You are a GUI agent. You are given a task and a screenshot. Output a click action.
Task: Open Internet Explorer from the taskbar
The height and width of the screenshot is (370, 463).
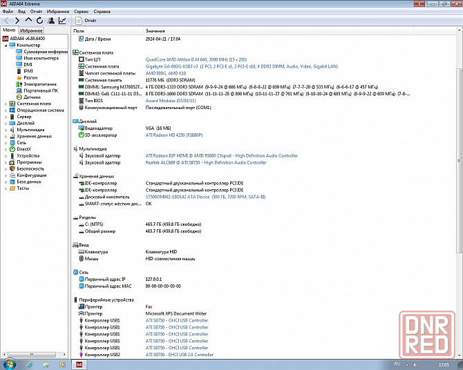point(29,364)
